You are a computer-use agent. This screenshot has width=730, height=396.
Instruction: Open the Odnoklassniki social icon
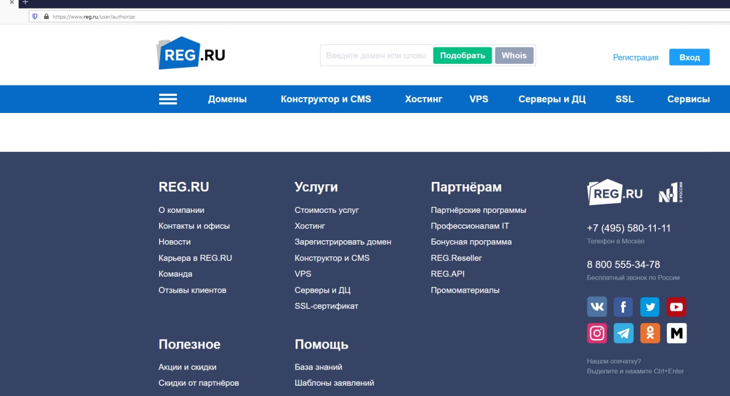click(x=650, y=333)
